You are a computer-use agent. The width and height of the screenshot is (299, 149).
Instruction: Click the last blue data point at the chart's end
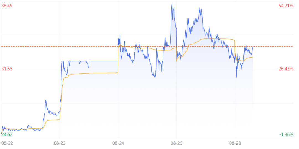tap(253, 47)
